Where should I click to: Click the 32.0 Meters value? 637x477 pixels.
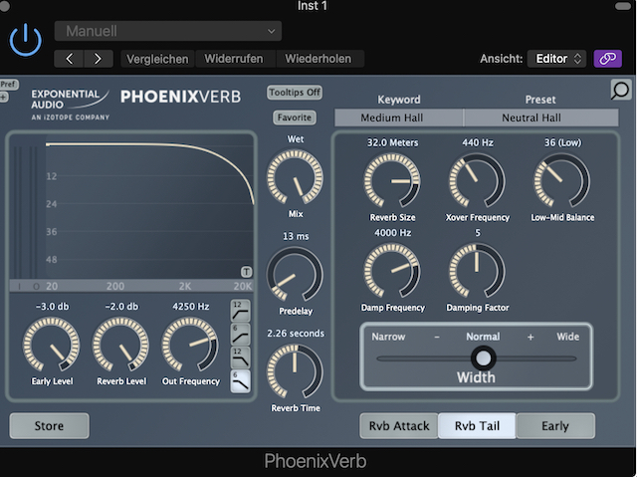(x=392, y=142)
